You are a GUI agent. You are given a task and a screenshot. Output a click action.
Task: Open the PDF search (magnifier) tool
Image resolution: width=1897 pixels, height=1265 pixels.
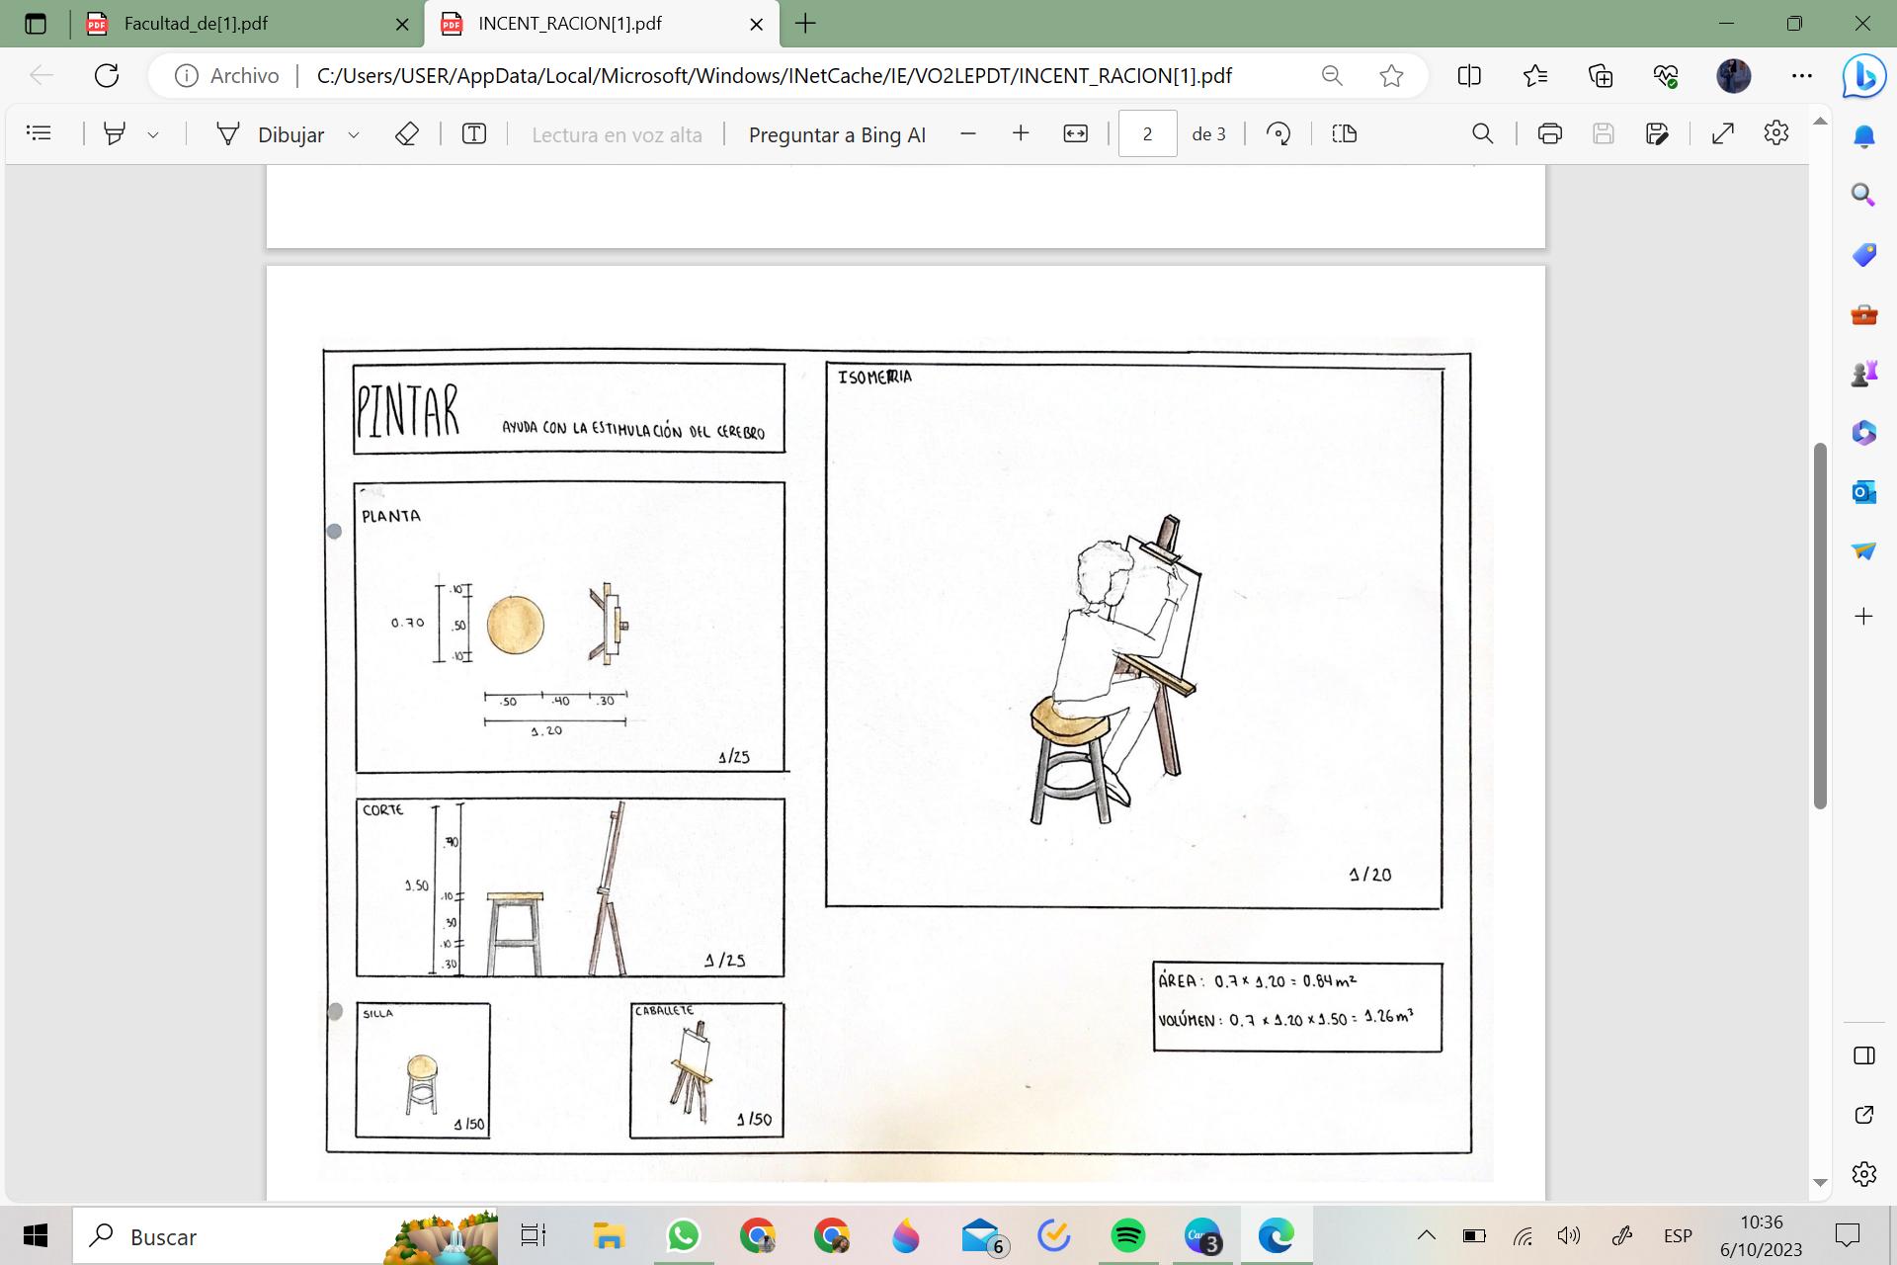[1482, 133]
